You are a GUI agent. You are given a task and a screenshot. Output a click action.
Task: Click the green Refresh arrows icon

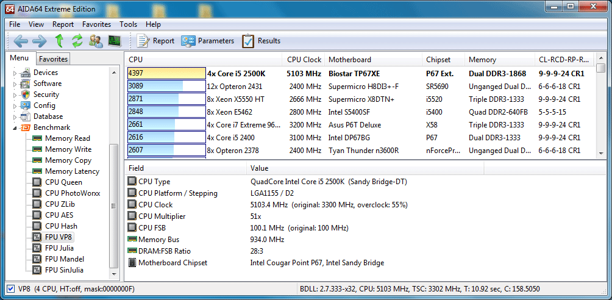(x=77, y=41)
